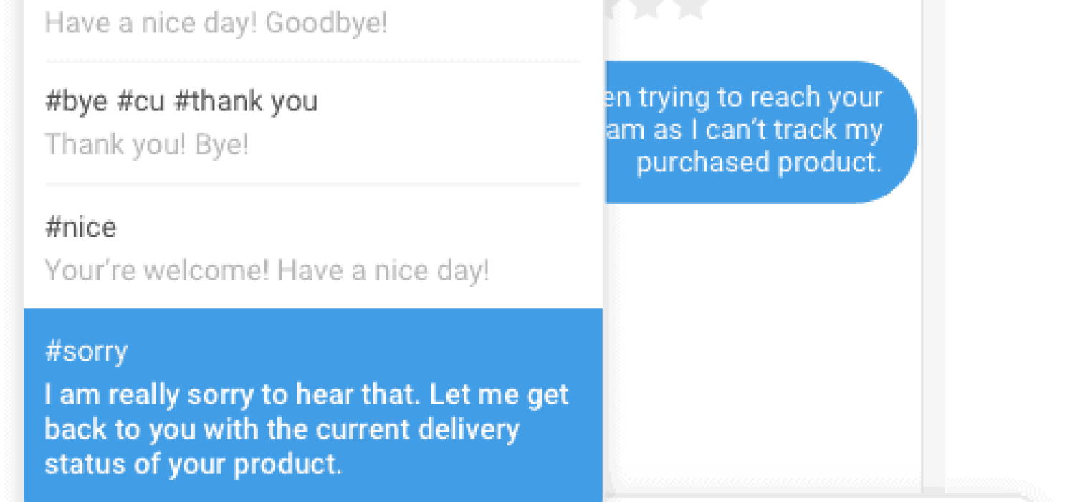Click "status of your product." text line
This screenshot has height=502, width=1075.
(x=193, y=464)
